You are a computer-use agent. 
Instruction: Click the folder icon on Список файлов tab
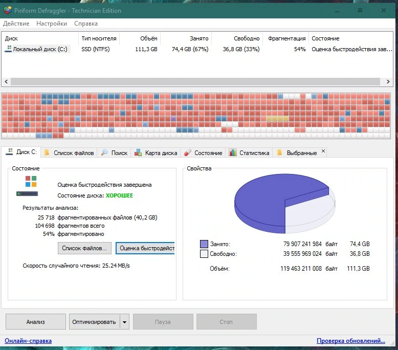[47, 152]
